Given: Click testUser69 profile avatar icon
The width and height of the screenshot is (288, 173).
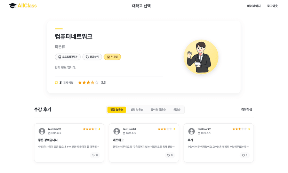Looking at the screenshot, I should coord(117,131).
